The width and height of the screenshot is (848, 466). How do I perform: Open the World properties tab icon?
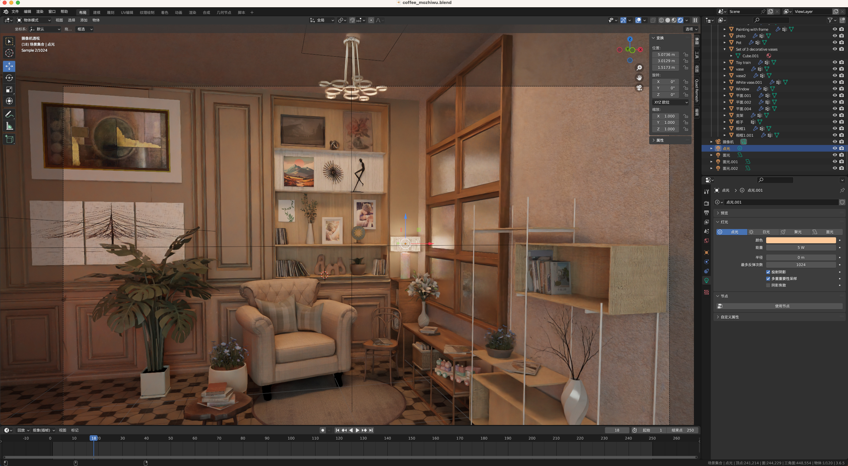[x=707, y=241]
